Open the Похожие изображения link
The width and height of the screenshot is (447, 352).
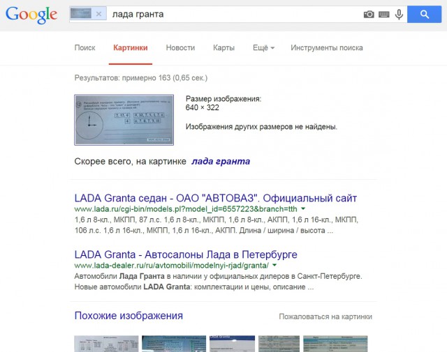click(129, 316)
